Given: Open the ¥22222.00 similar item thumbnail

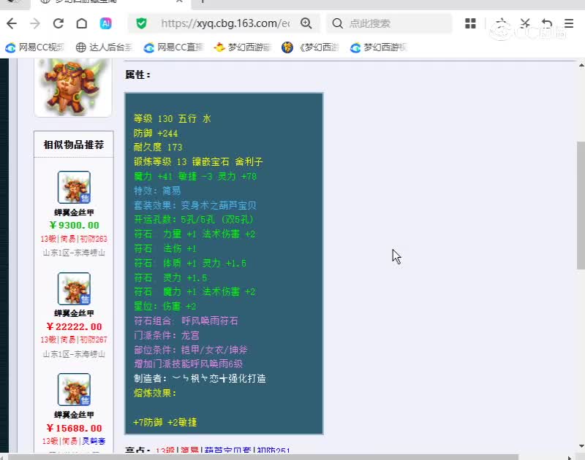Looking at the screenshot, I should pos(74,288).
